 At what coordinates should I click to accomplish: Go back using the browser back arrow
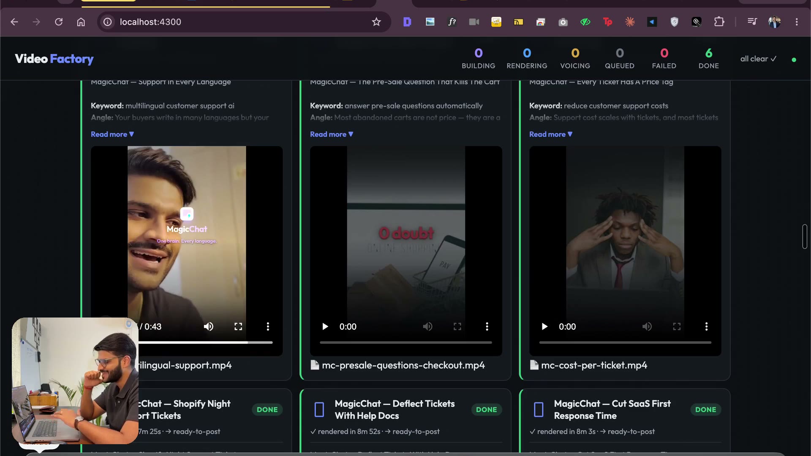point(14,22)
